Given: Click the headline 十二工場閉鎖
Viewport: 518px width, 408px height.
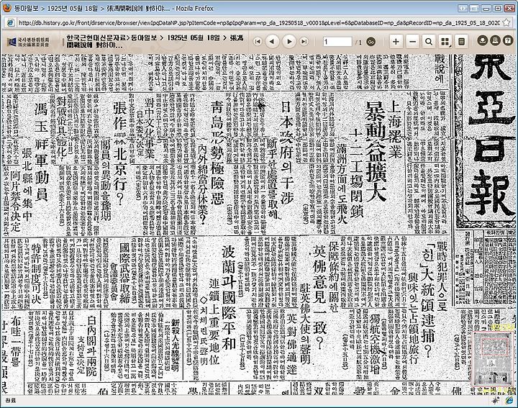Looking at the screenshot, I should (356, 173).
